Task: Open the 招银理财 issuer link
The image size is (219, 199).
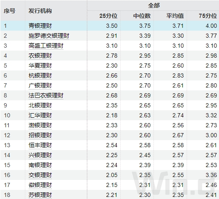Action: click(x=40, y=135)
